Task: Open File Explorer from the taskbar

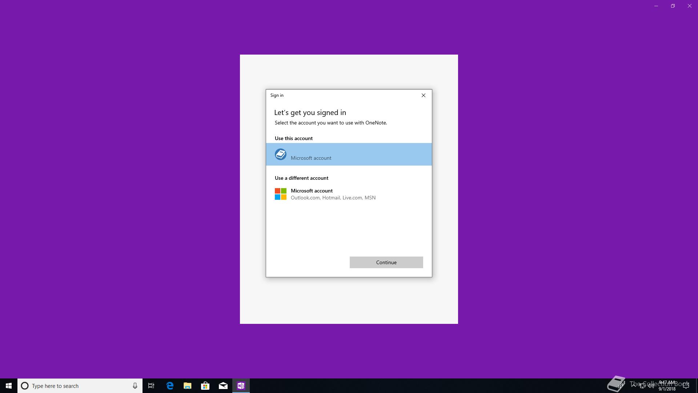Action: pos(188,386)
